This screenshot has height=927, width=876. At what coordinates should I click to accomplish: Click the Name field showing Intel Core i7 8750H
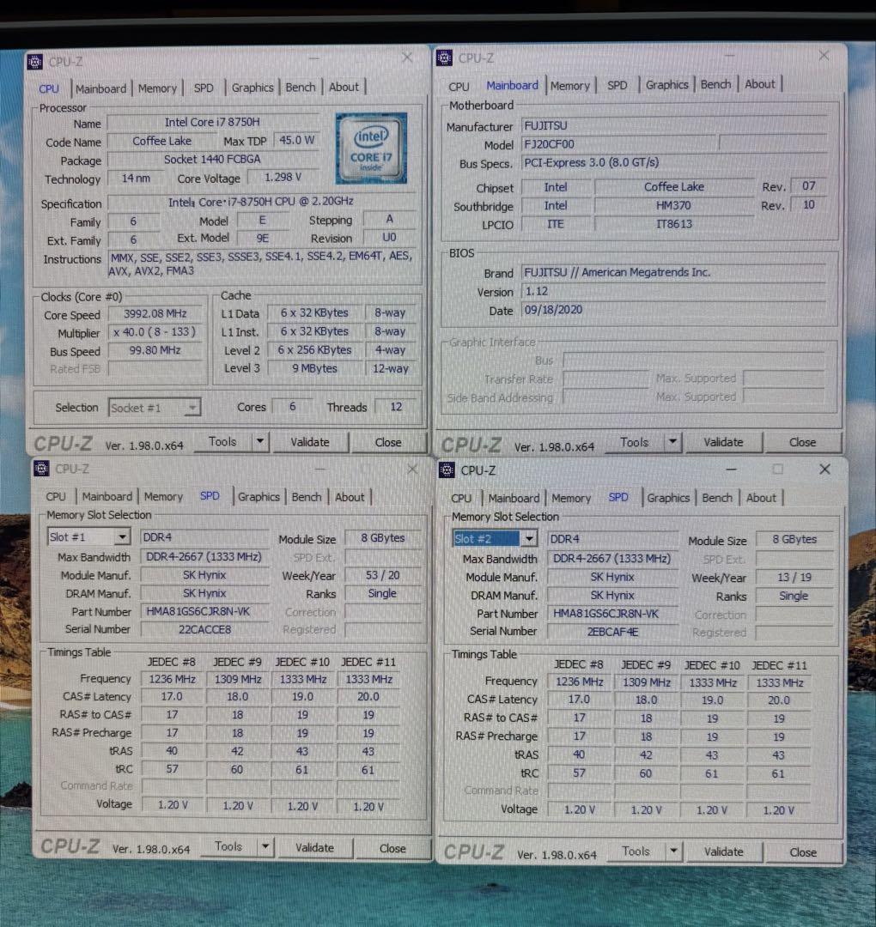[213, 123]
